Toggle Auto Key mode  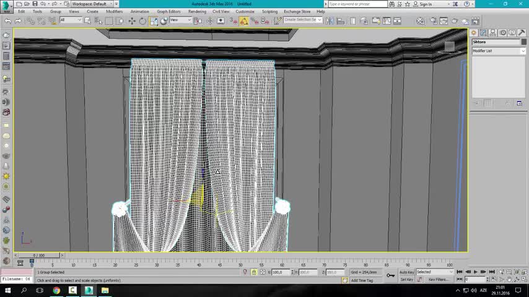(406, 272)
